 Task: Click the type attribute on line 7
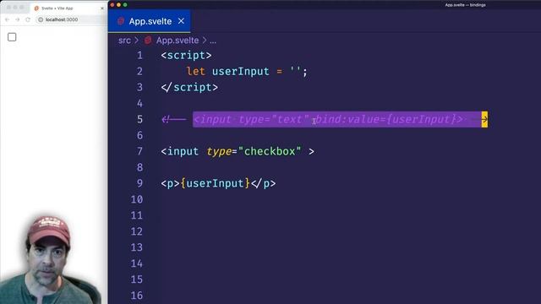tap(219, 151)
